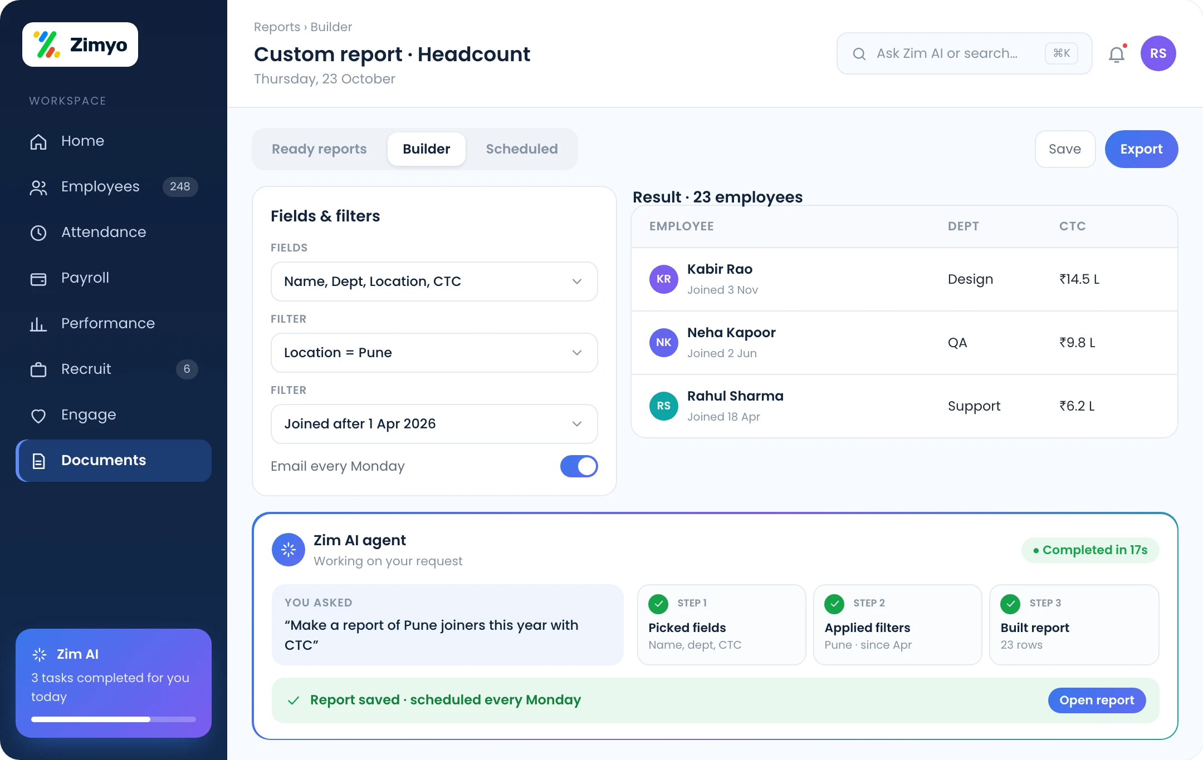This screenshot has width=1203, height=760.
Task: Open Recruit briefcase icon
Action: point(38,369)
